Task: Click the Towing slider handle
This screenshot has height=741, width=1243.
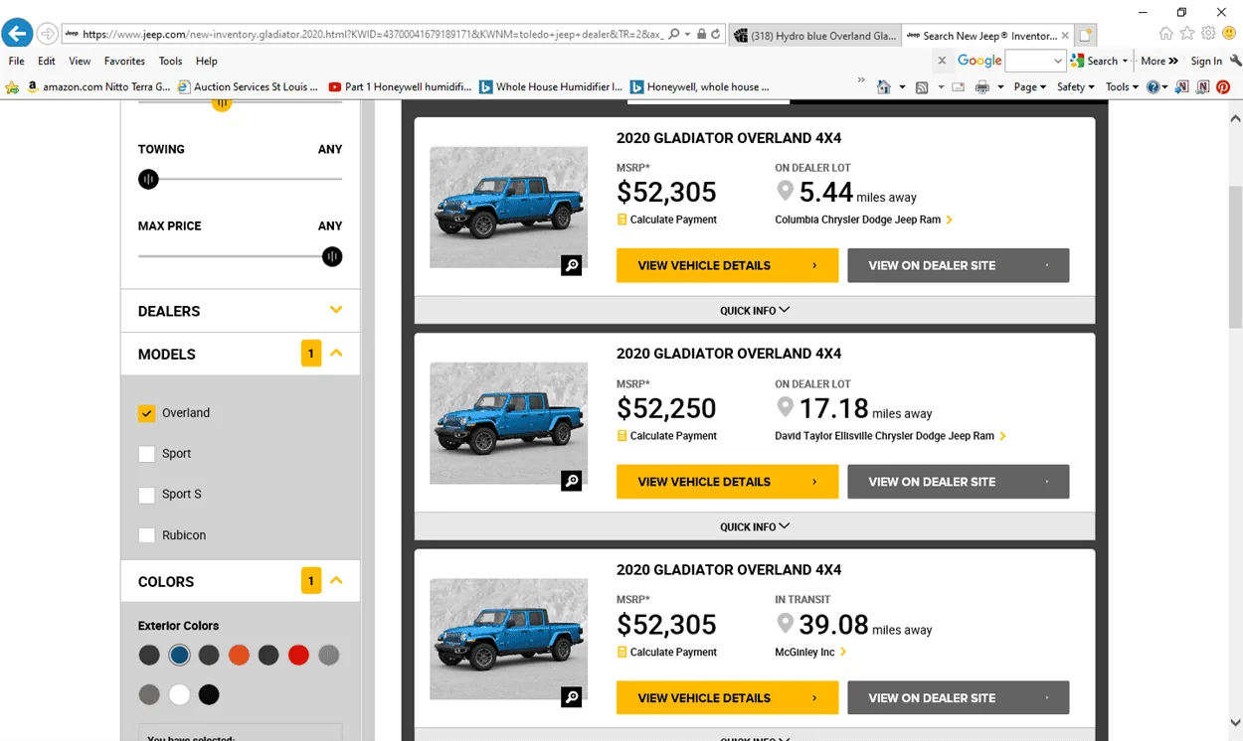Action: pos(148,180)
